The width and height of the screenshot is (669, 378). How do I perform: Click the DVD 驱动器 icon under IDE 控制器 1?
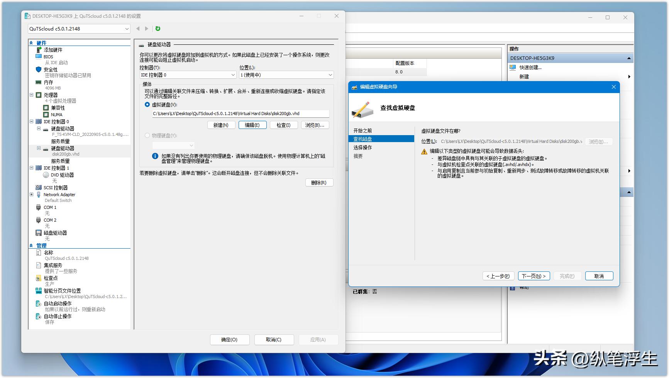45,175
